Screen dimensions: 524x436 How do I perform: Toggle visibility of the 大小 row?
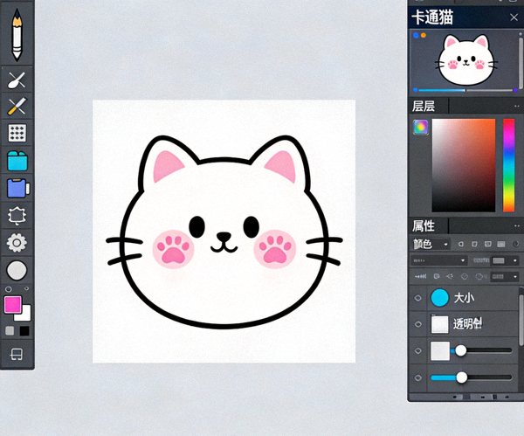(417, 298)
